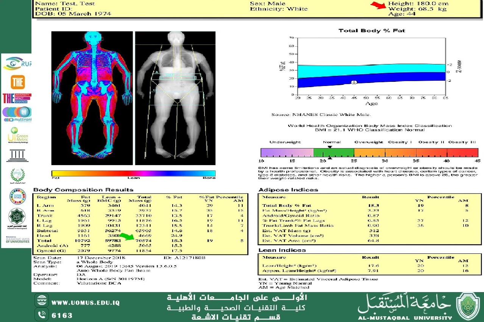Click the 'Gynoid (G)' row label
The width and height of the screenshot is (484, 322).
(x=51, y=250)
